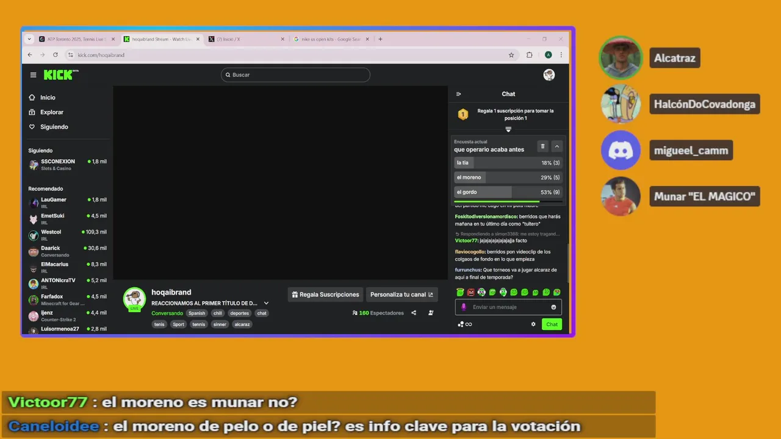Open the ElMacarius recommended channel
This screenshot has width=781, height=439.
[67, 268]
